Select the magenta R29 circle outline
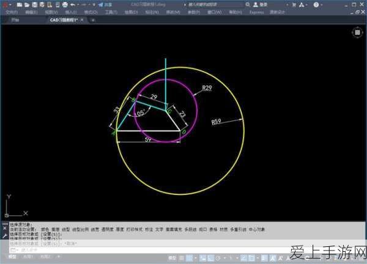The image size is (367, 264). point(197,111)
